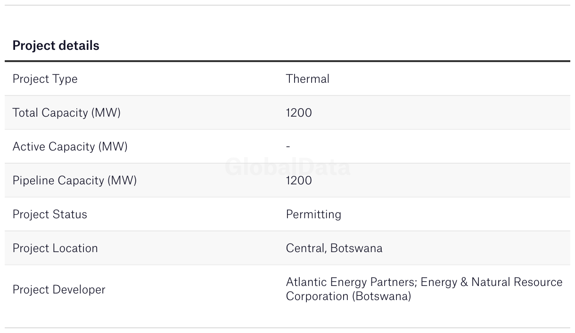Select the Project Type label
Screen dimensions: 575x333
(x=45, y=79)
